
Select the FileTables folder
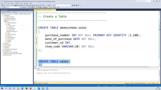[x=11, y=27]
